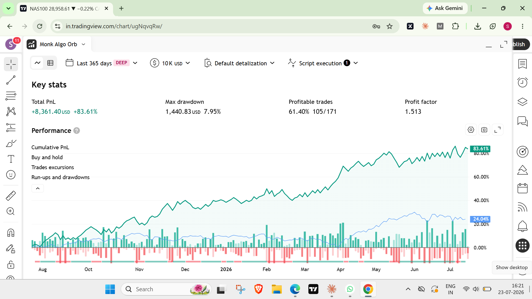Image resolution: width=532 pixels, height=299 pixels.
Task: Expand the performance chart to fullscreen
Action: pyautogui.click(x=498, y=130)
